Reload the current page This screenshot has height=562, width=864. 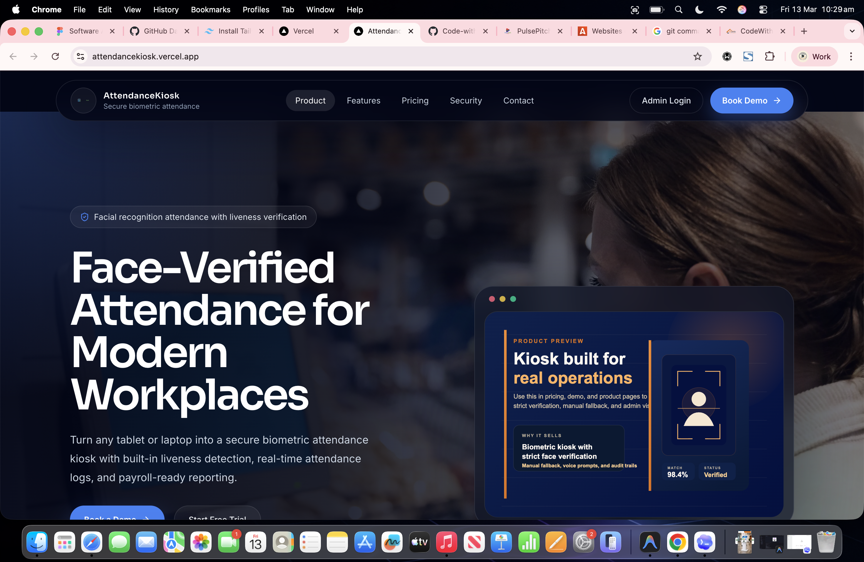click(x=55, y=56)
